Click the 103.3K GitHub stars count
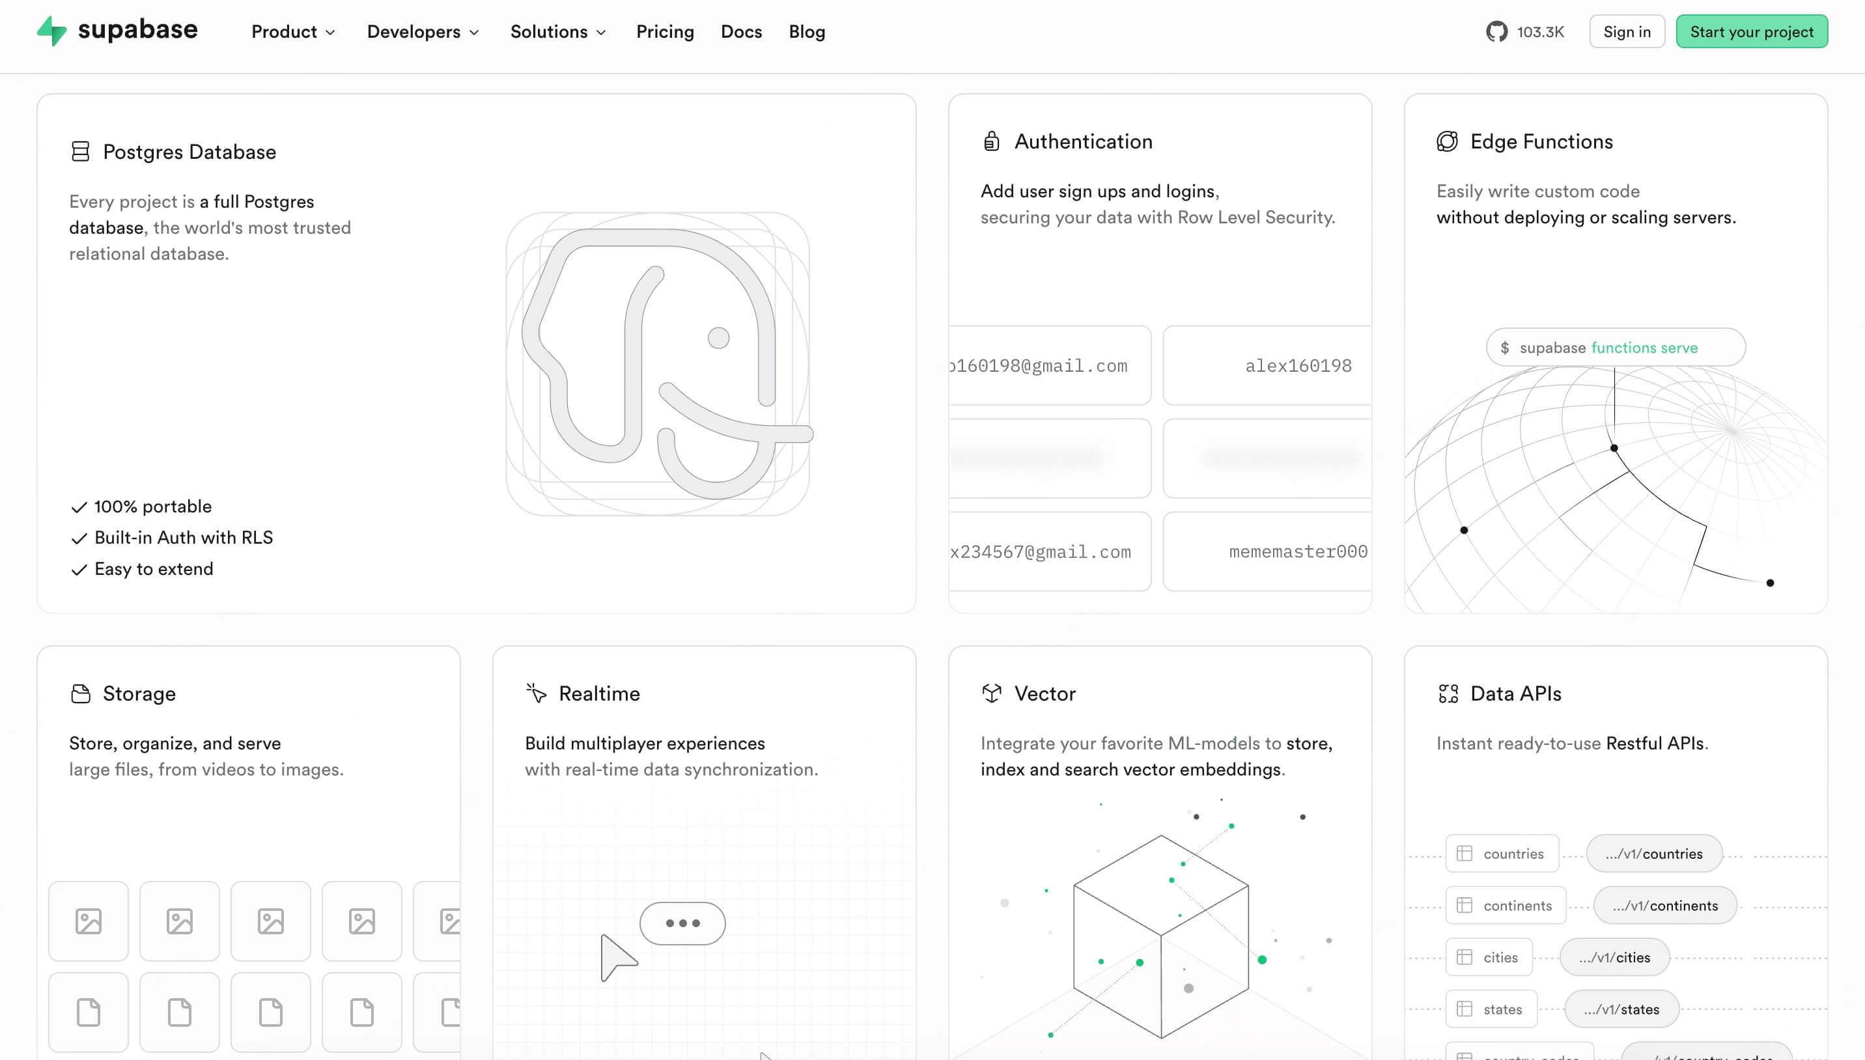This screenshot has height=1060, width=1865. point(1540,31)
